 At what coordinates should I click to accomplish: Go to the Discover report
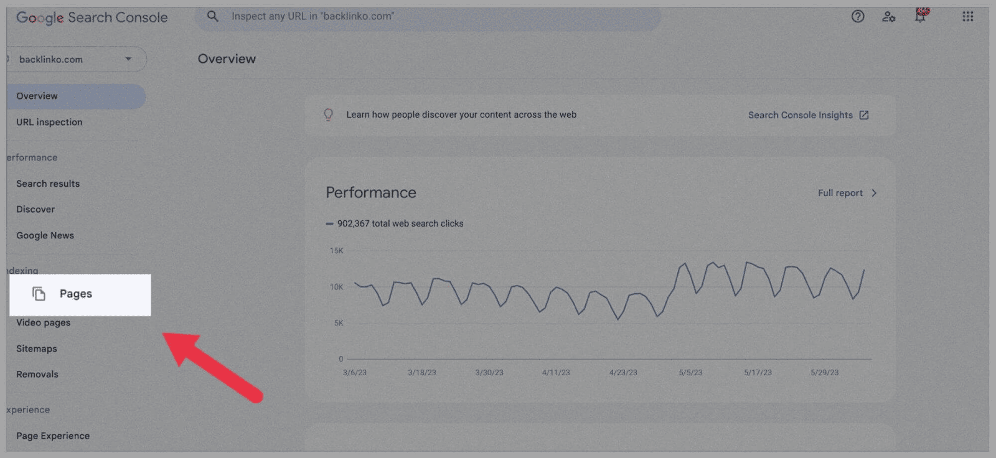[x=35, y=209]
